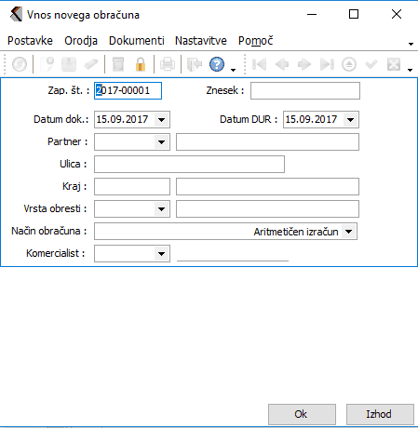Expand the Vrsta obresti dropdown
Image resolution: width=418 pixels, height=428 pixels.
point(162,209)
